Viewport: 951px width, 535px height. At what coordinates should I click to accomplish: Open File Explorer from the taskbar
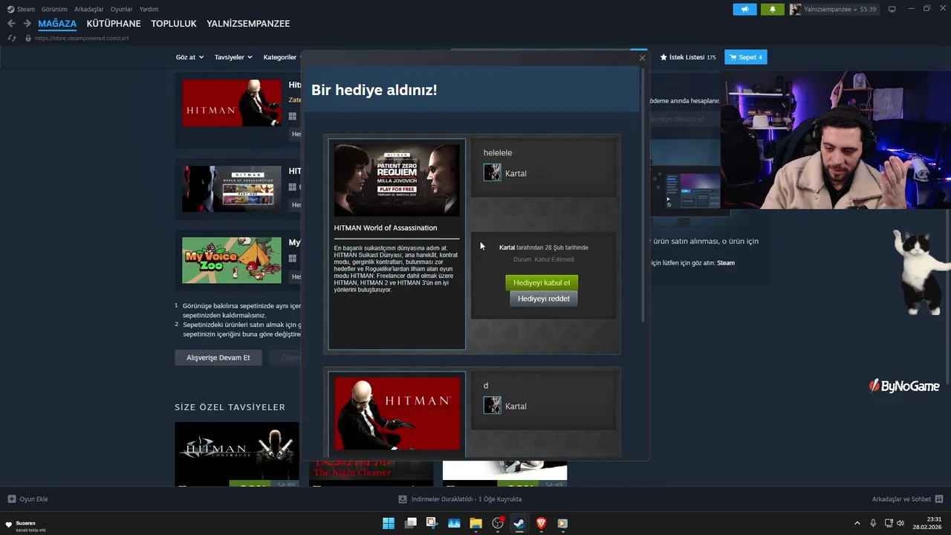(475, 523)
